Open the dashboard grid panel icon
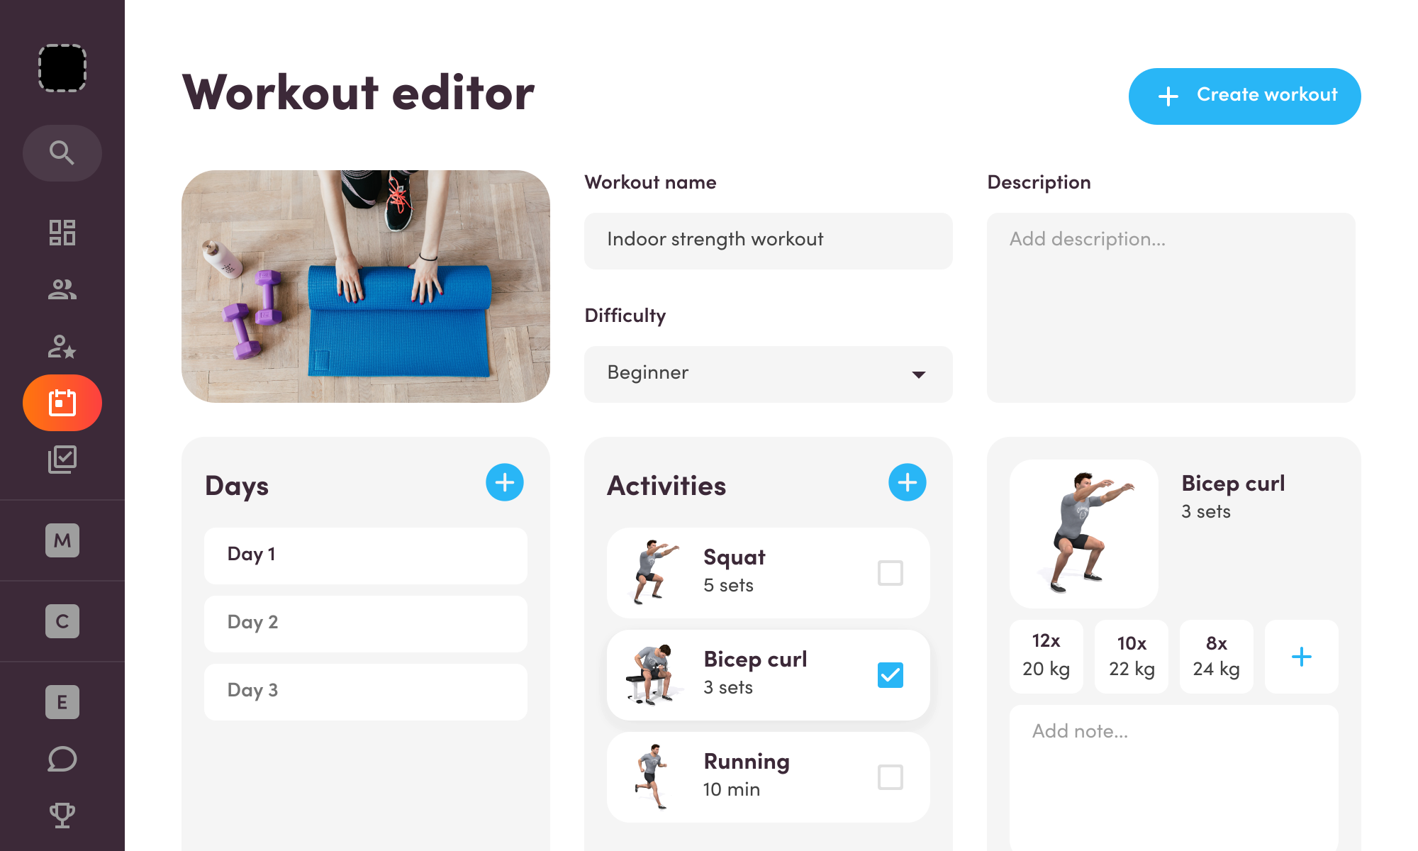The width and height of the screenshot is (1418, 851). tap(62, 232)
